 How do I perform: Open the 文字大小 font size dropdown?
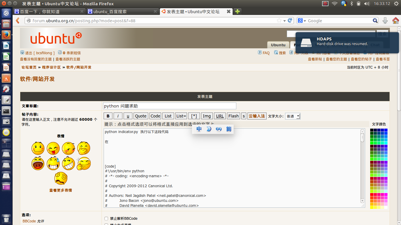click(x=293, y=116)
